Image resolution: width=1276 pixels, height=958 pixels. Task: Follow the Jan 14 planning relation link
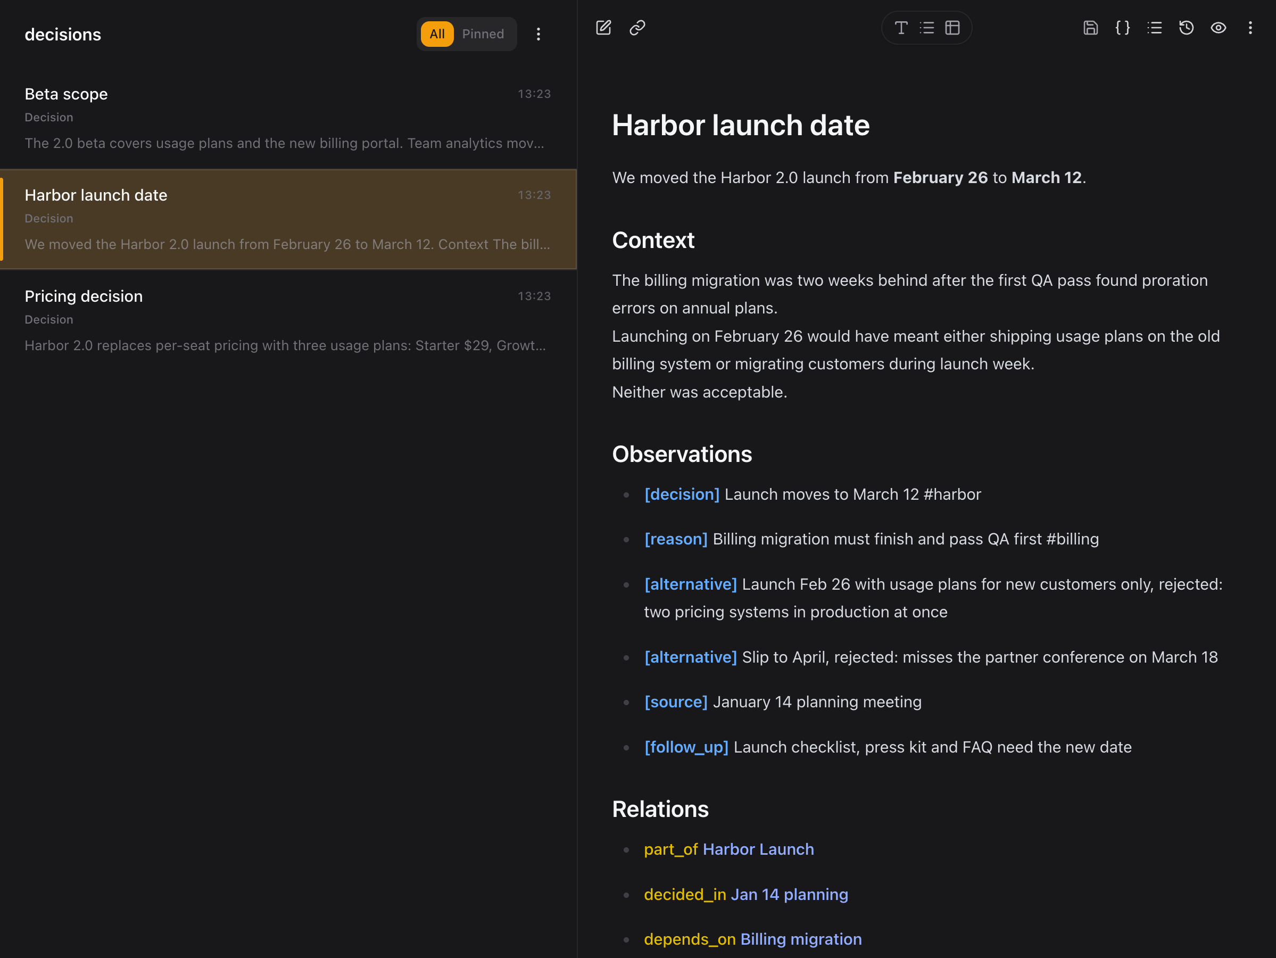point(789,894)
